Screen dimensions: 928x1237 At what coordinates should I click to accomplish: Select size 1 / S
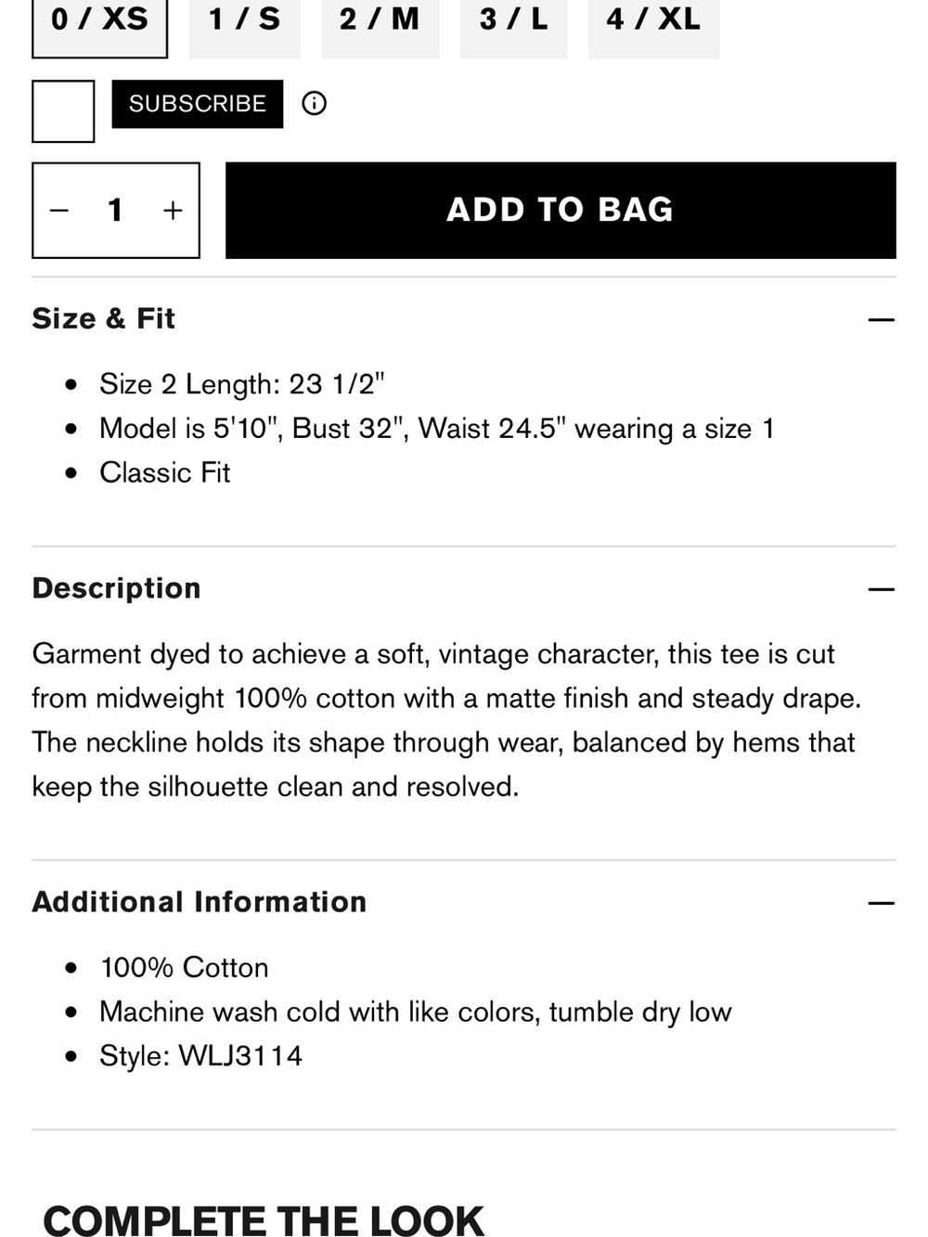245,24
